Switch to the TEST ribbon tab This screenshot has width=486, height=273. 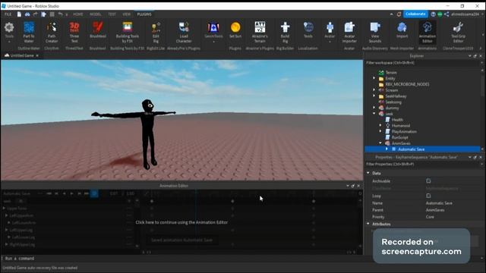coord(112,14)
